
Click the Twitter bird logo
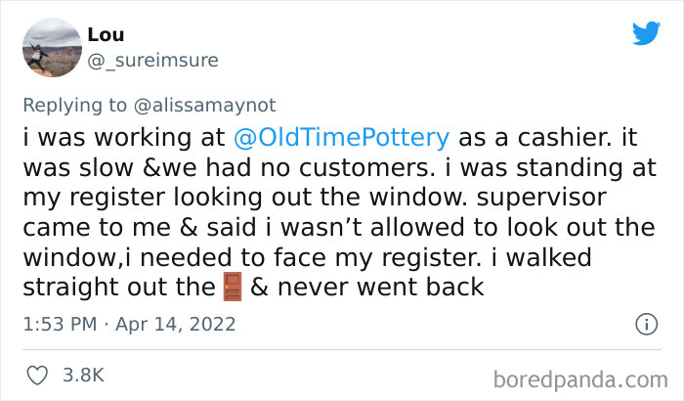point(645,34)
